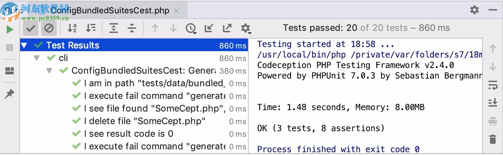Toggle Show Ignored tests button
The width and height of the screenshot is (503, 155).
coord(49,28)
